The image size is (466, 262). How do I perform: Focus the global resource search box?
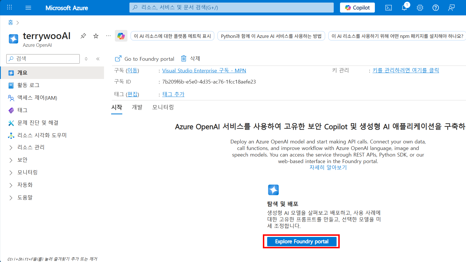pos(231,7)
